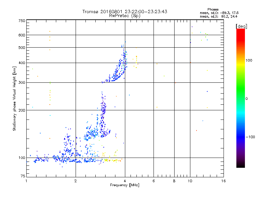Click the y-axis tick label '400'

point(22,63)
